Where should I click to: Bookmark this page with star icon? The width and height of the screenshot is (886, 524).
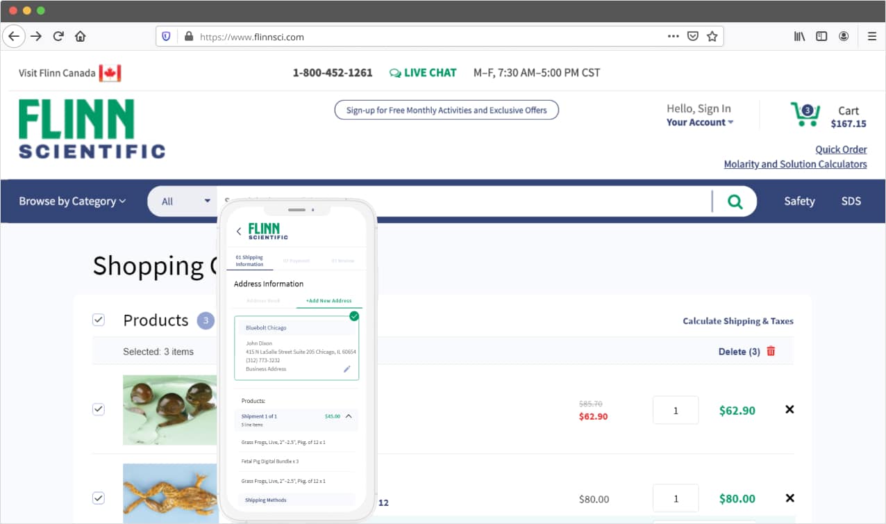712,36
